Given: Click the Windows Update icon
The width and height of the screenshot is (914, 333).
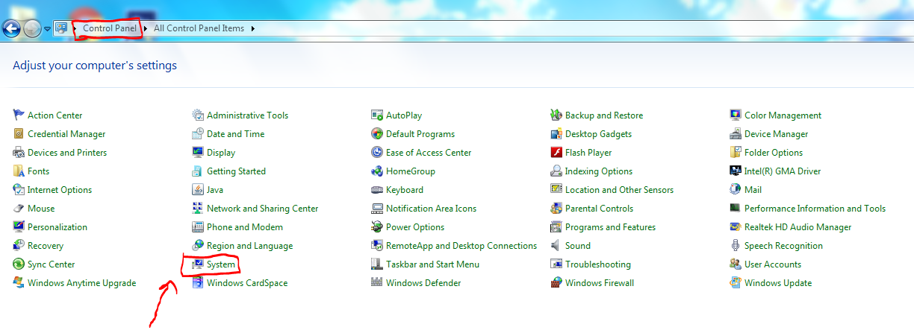Looking at the screenshot, I should (x=736, y=282).
